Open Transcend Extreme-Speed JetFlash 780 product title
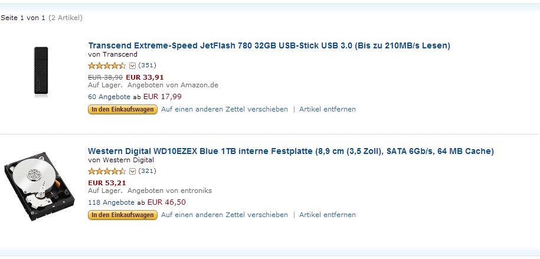Viewport: 540px width, 259px height. (x=269, y=45)
